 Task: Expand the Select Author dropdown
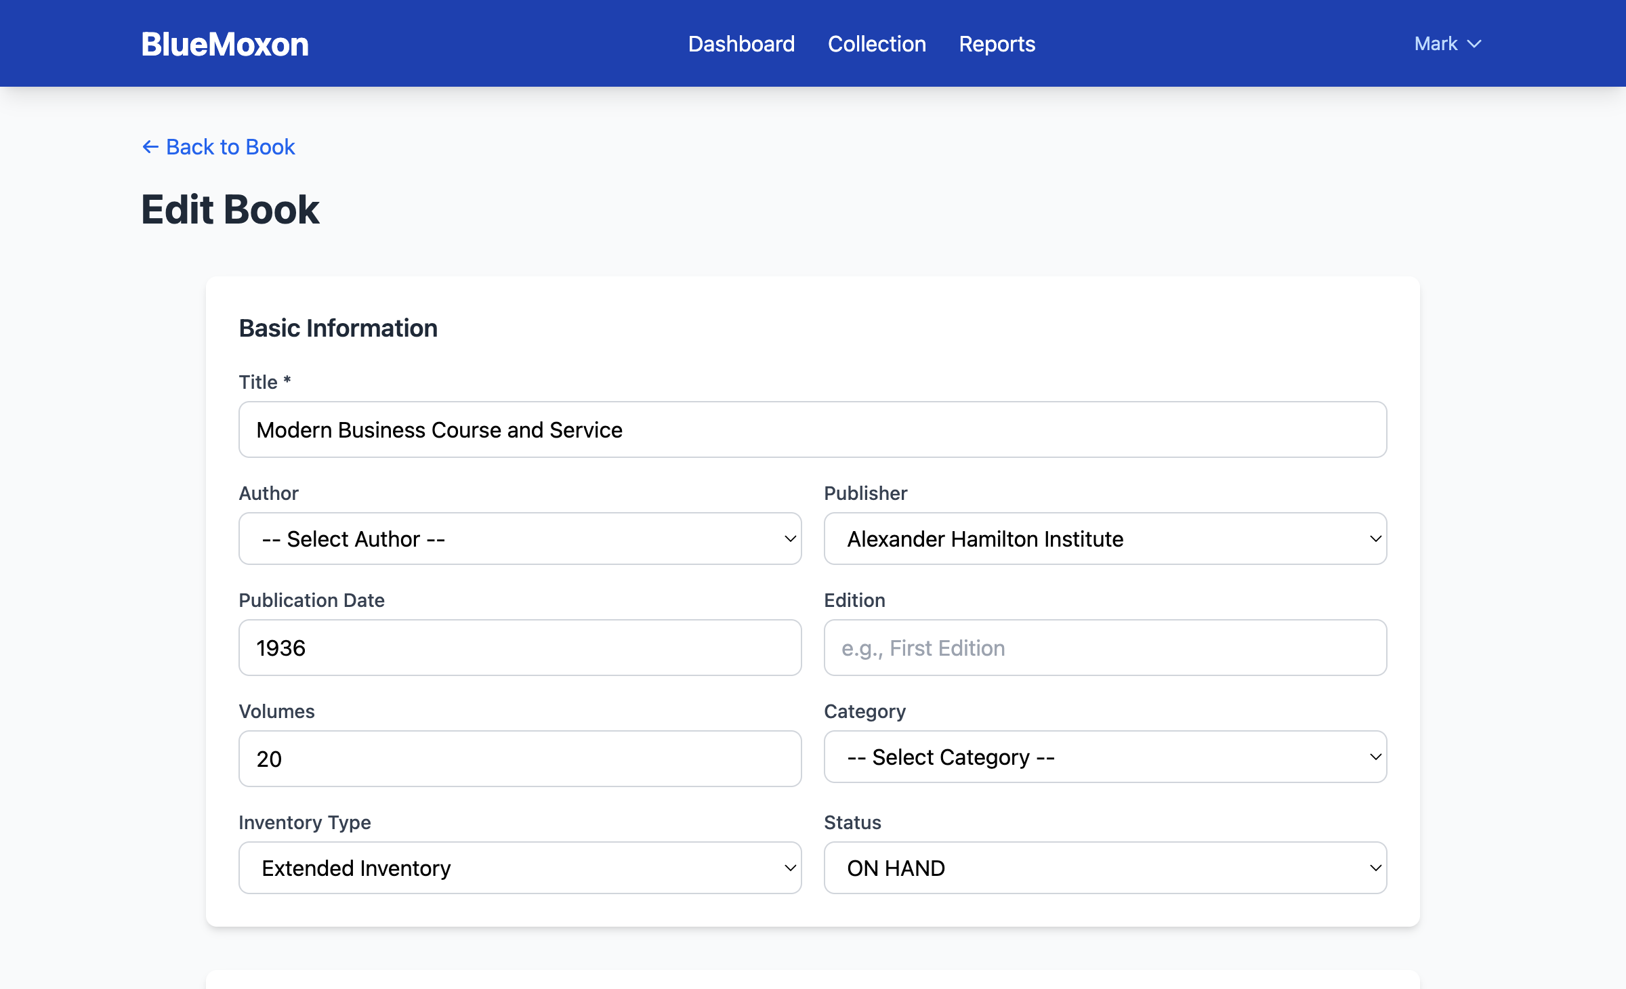point(520,539)
